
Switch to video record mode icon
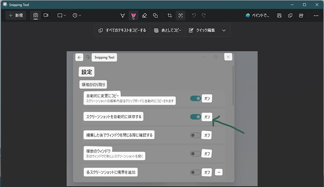(x=46, y=15)
